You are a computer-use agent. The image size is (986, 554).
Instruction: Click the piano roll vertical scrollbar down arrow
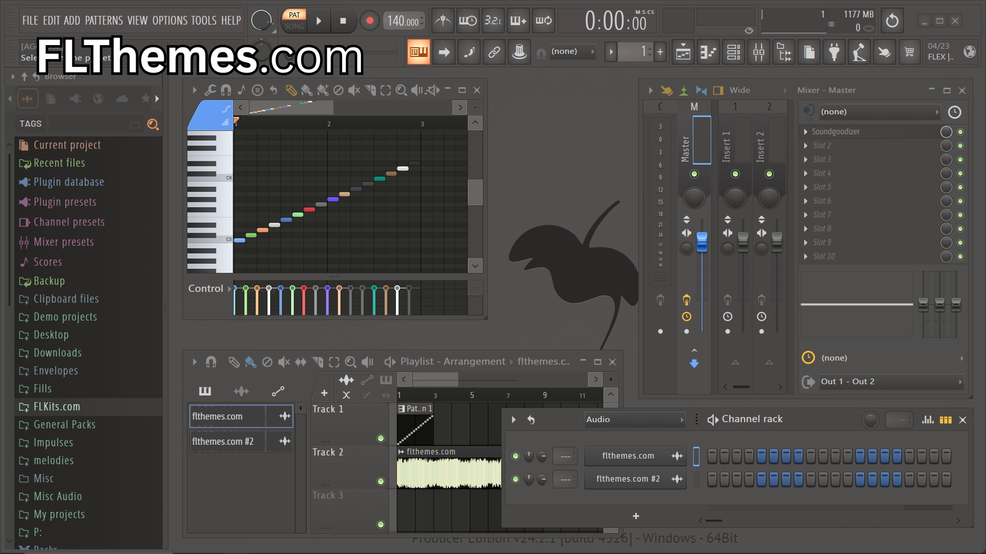[x=475, y=266]
